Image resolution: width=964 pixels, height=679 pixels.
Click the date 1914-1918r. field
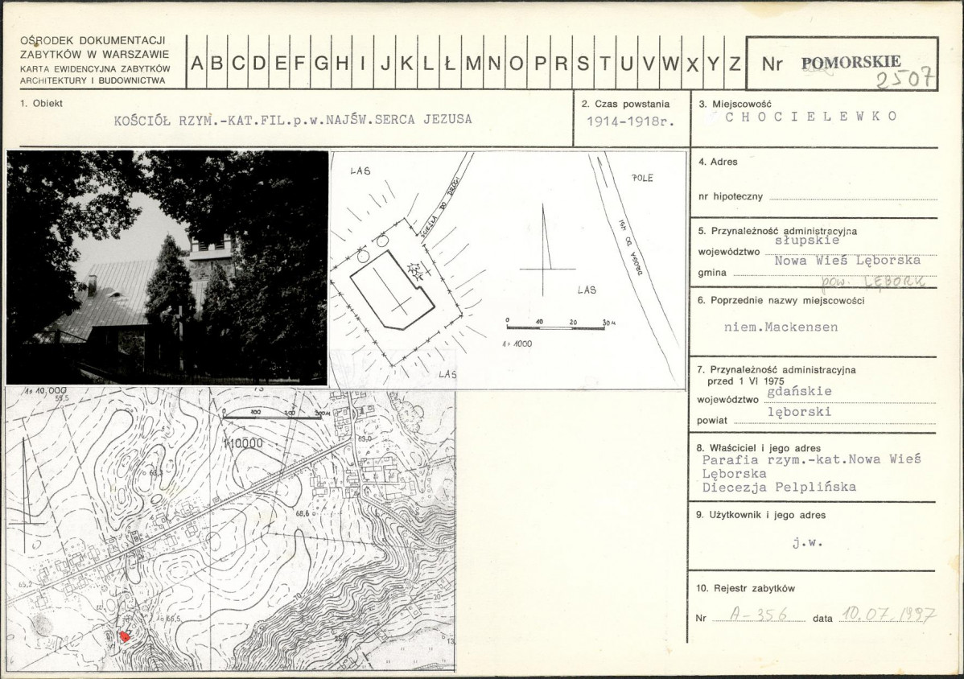click(x=631, y=121)
